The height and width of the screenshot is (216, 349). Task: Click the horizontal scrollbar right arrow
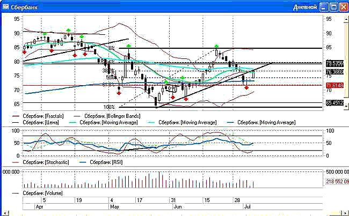tap(346, 213)
